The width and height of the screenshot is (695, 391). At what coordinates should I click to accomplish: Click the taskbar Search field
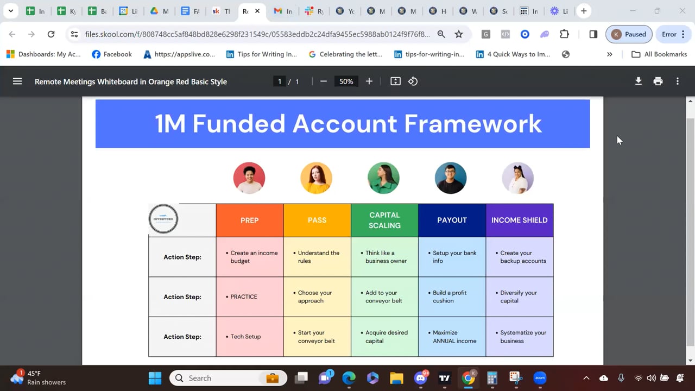tap(228, 378)
